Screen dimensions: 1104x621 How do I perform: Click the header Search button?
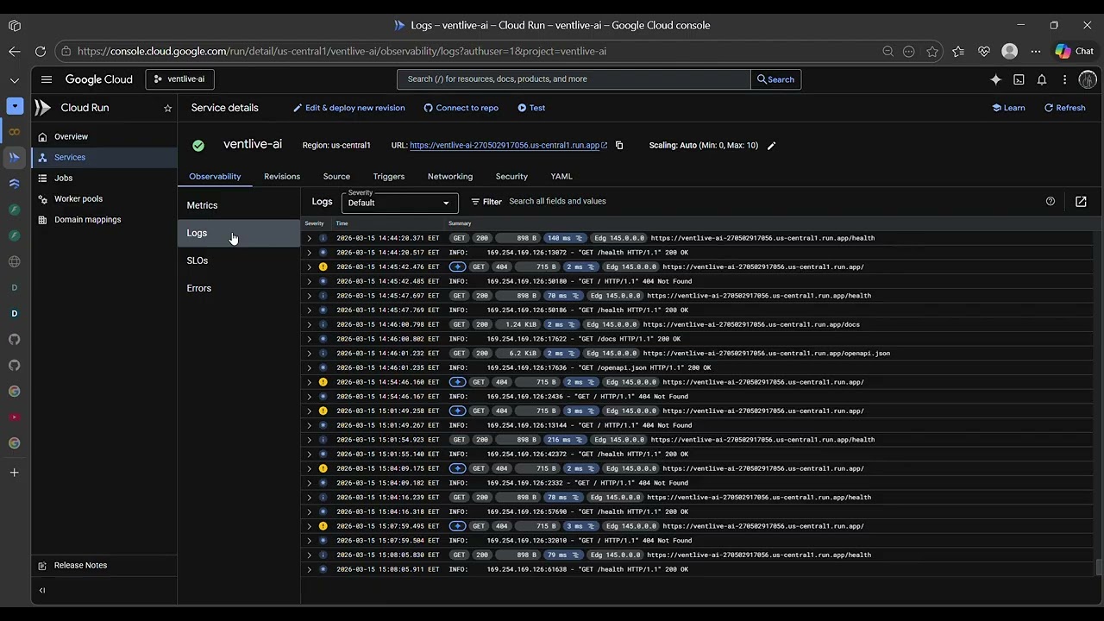coord(775,79)
